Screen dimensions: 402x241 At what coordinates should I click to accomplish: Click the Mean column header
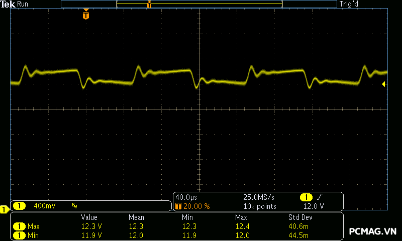pos(136,217)
